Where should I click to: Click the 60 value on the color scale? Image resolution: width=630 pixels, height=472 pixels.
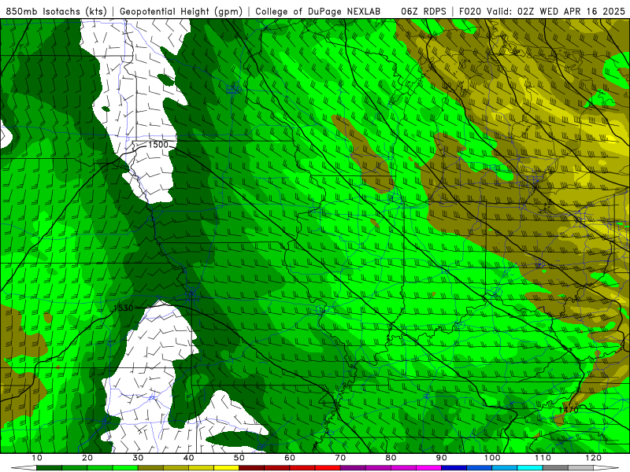pos(290,458)
